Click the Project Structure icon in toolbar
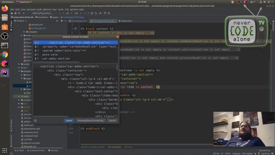The width and height of the screenshot is (275, 155). [x=105, y=13]
